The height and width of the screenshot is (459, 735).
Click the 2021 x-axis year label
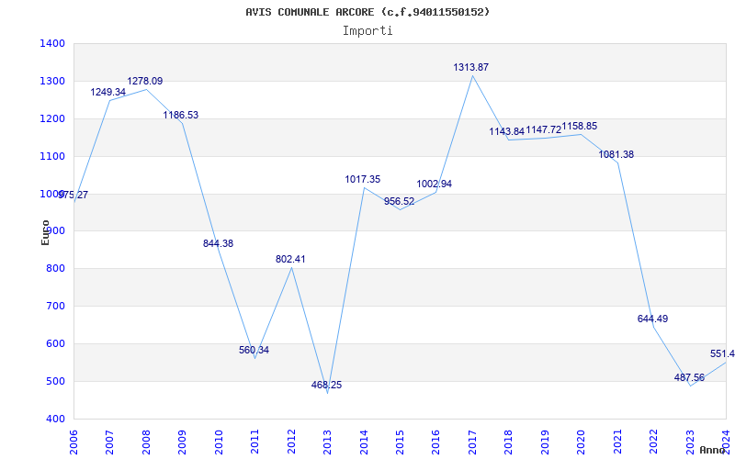pos(617,442)
